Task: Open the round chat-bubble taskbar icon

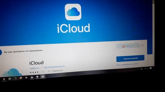Action: (37, 77)
